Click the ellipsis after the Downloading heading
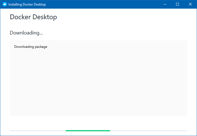The height and width of the screenshot is (136, 197). point(41,34)
